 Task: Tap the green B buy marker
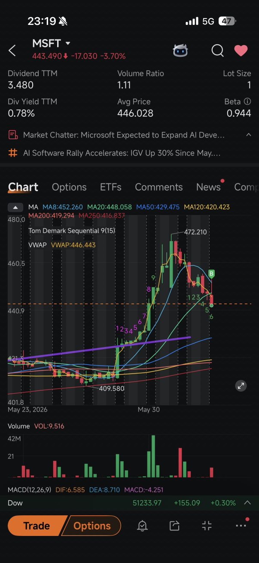[211, 273]
